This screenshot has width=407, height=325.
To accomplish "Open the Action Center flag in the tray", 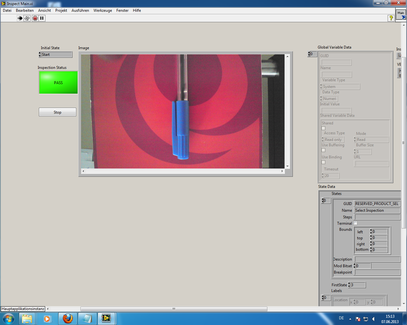I will click(x=358, y=319).
